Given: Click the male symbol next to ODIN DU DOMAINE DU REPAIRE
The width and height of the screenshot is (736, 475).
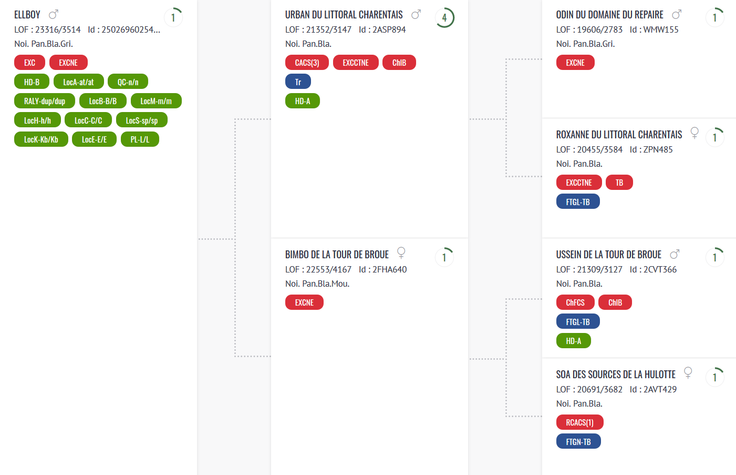Looking at the screenshot, I should click(x=677, y=14).
